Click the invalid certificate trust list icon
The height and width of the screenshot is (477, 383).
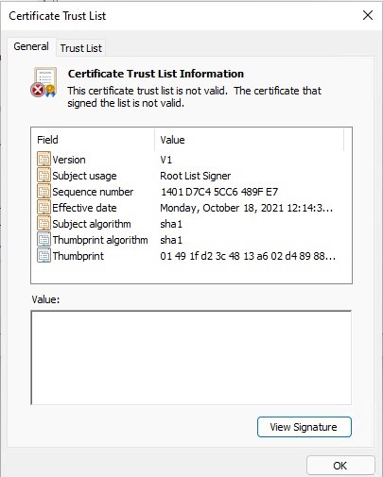point(44,82)
